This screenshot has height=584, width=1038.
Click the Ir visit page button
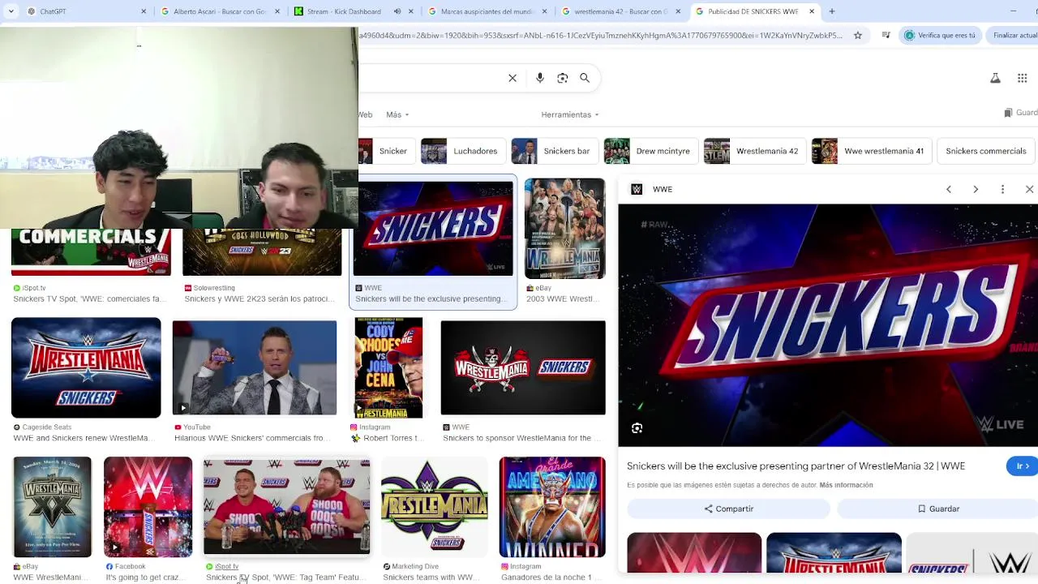point(1022,466)
